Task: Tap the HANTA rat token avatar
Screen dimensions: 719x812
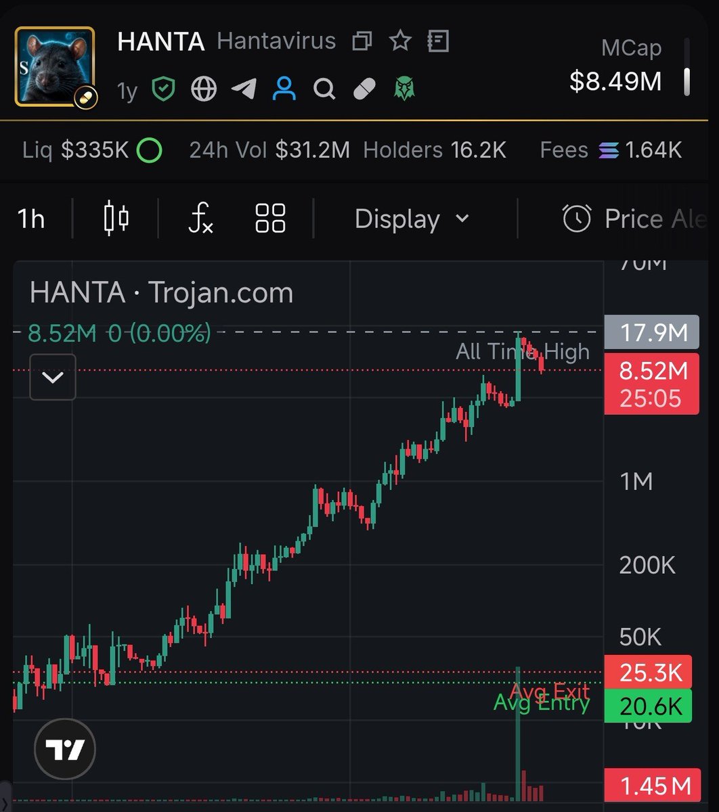Action: tap(55, 66)
